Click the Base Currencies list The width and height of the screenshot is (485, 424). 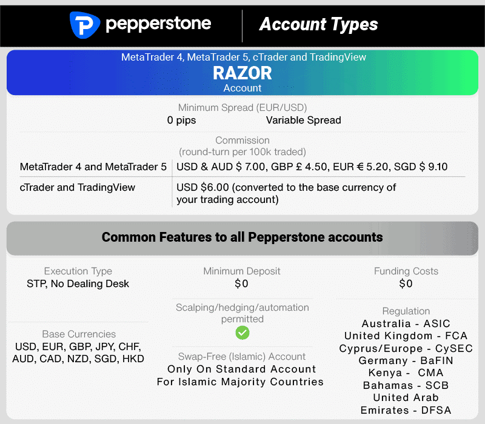click(78, 353)
